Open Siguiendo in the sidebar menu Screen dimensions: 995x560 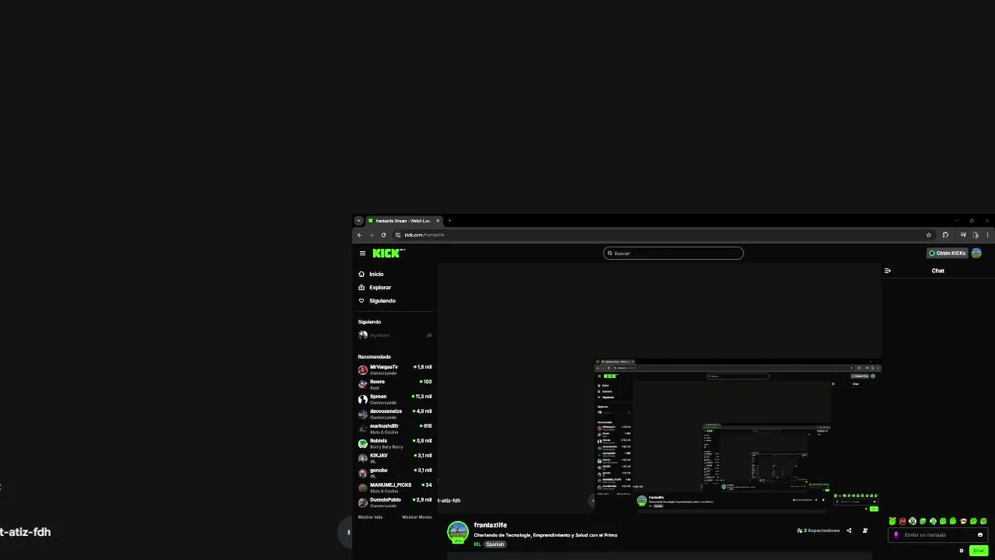point(377,300)
